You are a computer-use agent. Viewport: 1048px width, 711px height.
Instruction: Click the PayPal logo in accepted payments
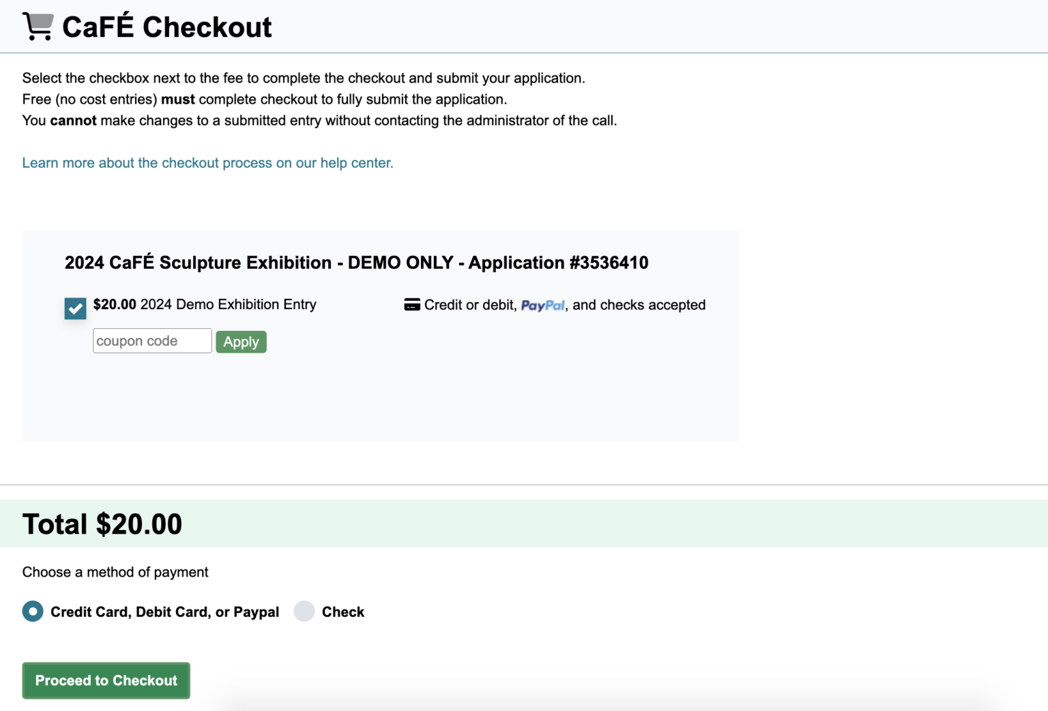click(x=542, y=306)
